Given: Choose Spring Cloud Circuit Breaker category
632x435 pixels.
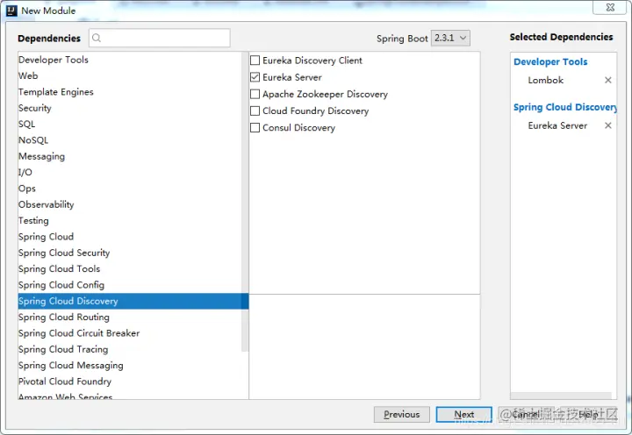Looking at the screenshot, I should [x=130, y=333].
